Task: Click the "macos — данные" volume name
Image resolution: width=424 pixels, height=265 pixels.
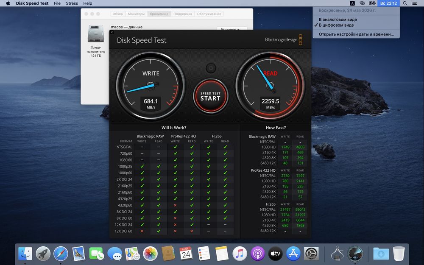Action: pos(126,27)
